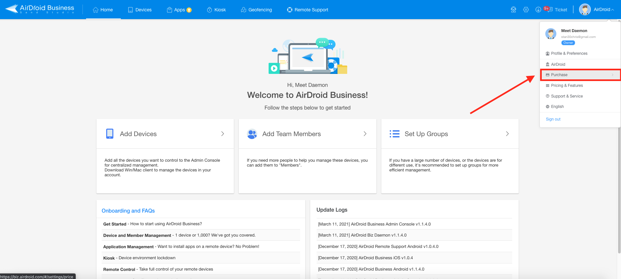Click the Geofencing map icon
621x279 pixels.
tap(244, 10)
